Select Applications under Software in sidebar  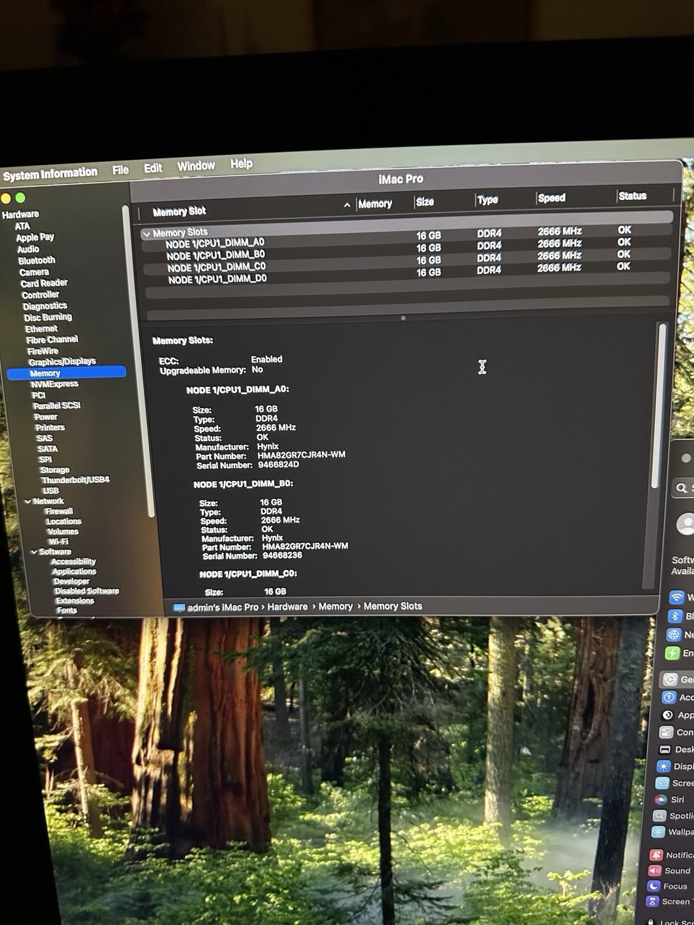coord(75,571)
